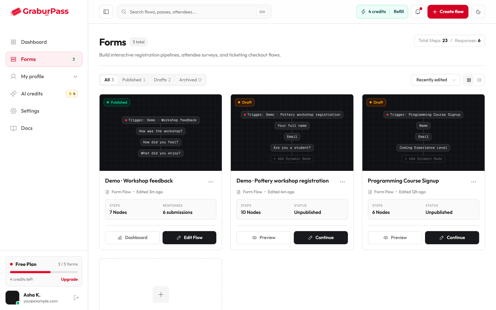Screen dimensions: 496x310
Task: Focus the search flows input field
Action: point(194,12)
